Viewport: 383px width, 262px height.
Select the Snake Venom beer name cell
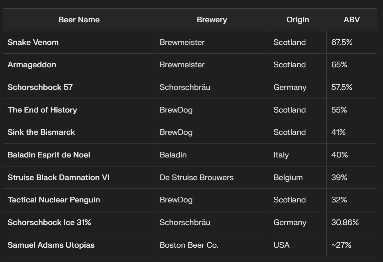33,42
